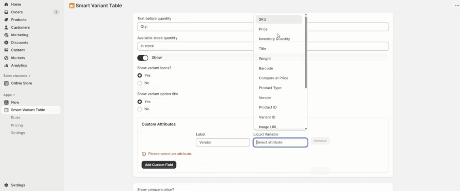This screenshot has width=460, height=191.
Task: Click the Add Custom Field button
Action: [x=159, y=165]
